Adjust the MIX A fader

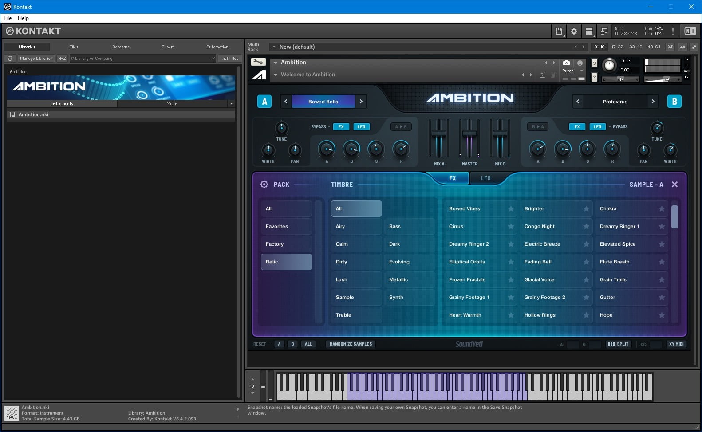tap(438, 134)
